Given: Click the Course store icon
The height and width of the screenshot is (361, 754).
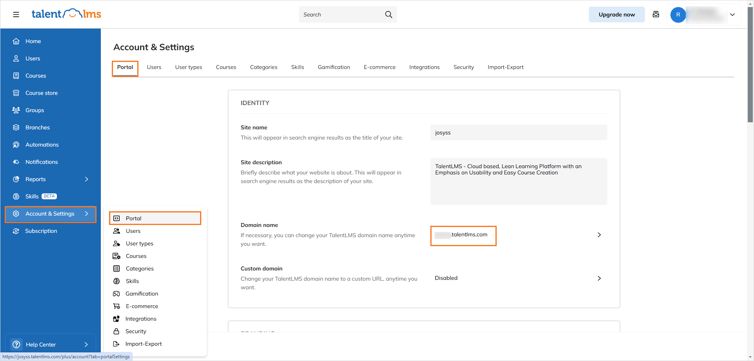Looking at the screenshot, I should [16, 93].
